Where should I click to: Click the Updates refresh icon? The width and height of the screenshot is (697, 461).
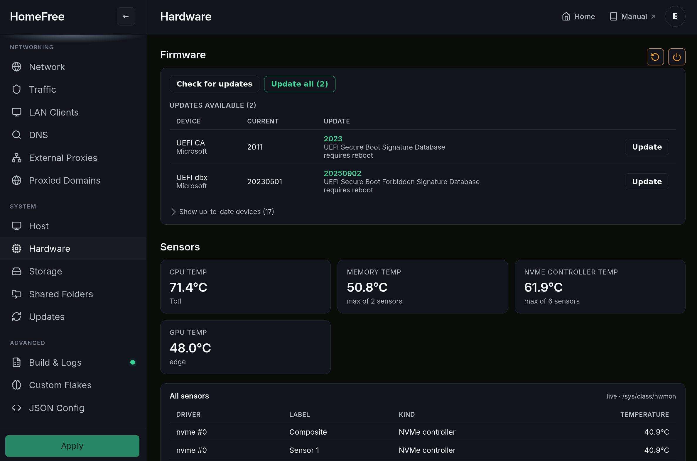point(16,317)
